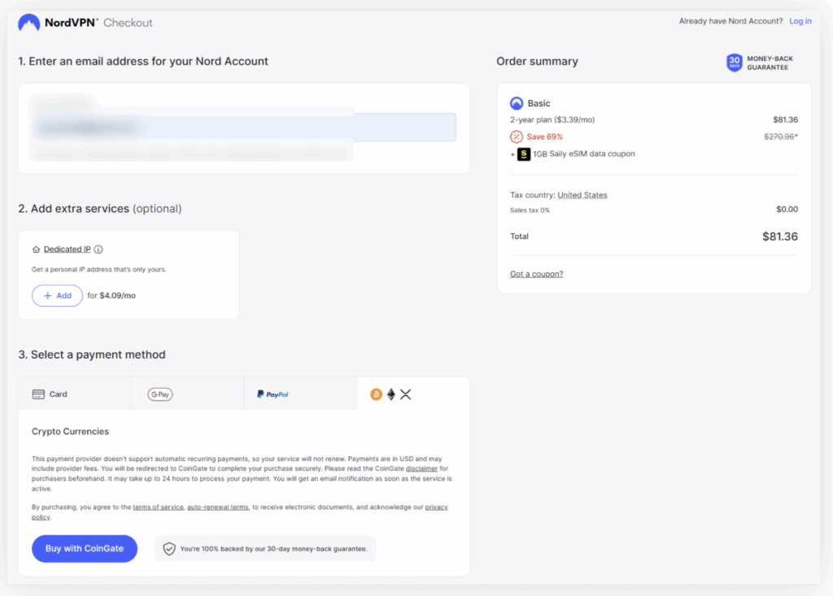Open the terms of service link
The width and height of the screenshot is (833, 596).
coord(158,507)
